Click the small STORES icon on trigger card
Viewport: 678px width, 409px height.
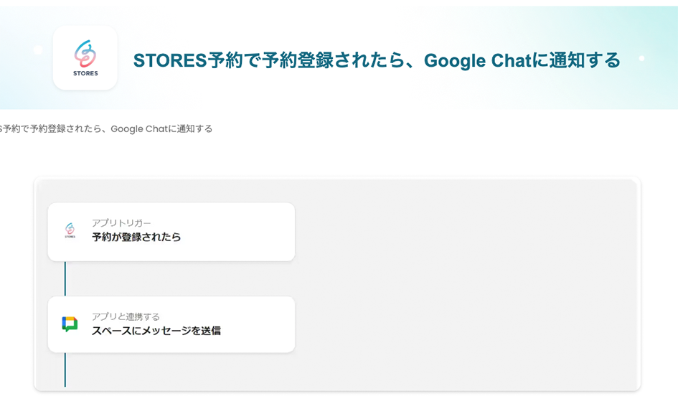click(70, 230)
